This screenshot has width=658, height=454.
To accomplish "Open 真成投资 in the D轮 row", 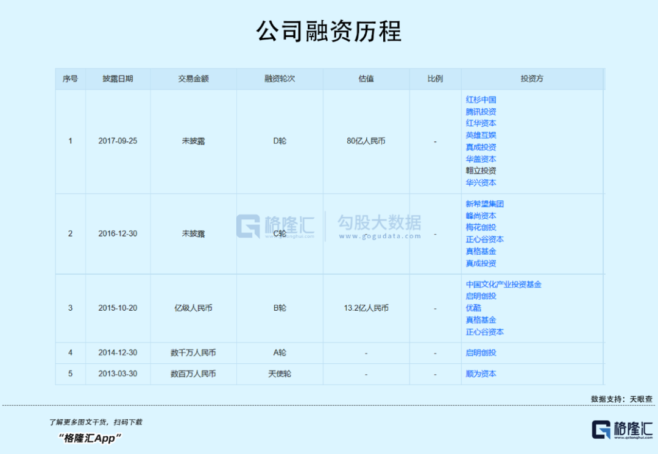I will [x=481, y=147].
